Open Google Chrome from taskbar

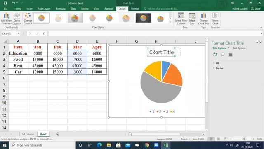click(x=147, y=145)
